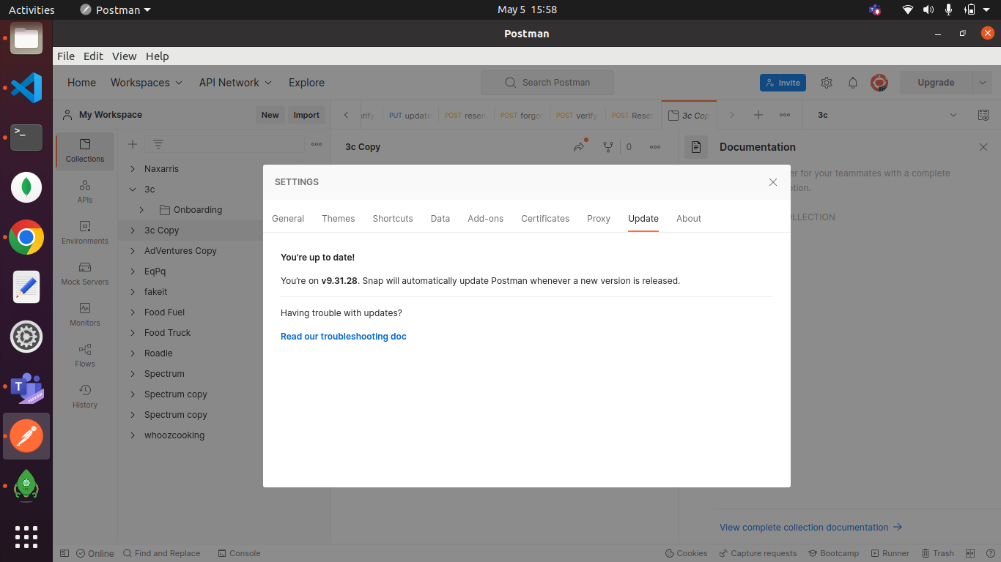Open the Console from status bar

239,553
